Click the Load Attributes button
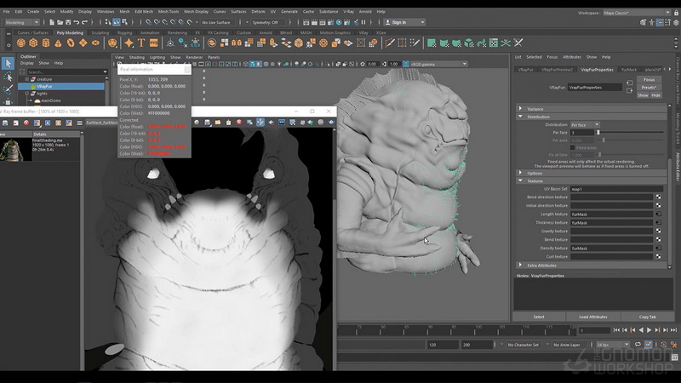 click(592, 317)
